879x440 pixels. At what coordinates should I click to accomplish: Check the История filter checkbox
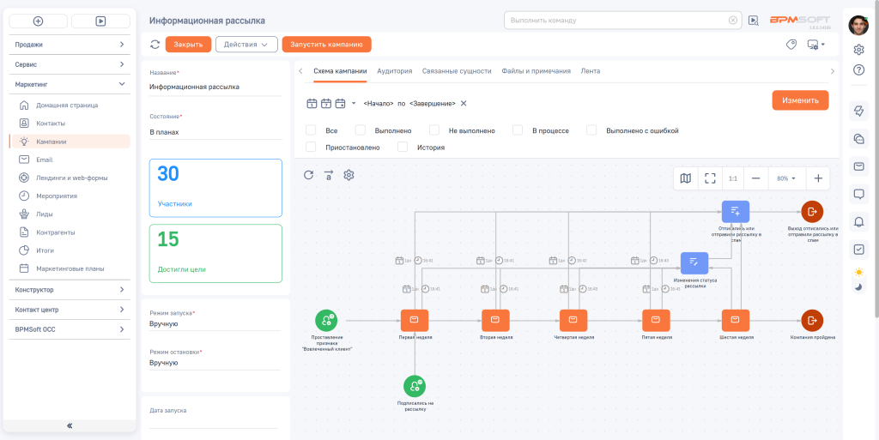click(x=403, y=148)
